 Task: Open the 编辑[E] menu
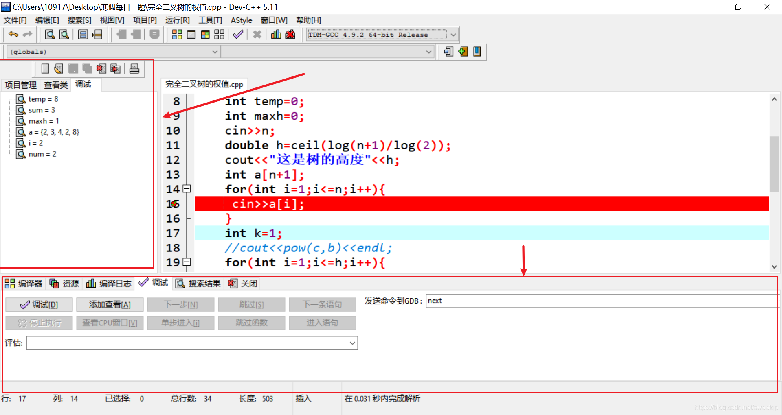point(47,20)
